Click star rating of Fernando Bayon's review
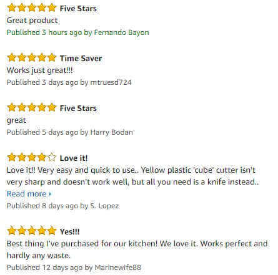The height and width of the screenshot is (275, 278). coord(32,8)
